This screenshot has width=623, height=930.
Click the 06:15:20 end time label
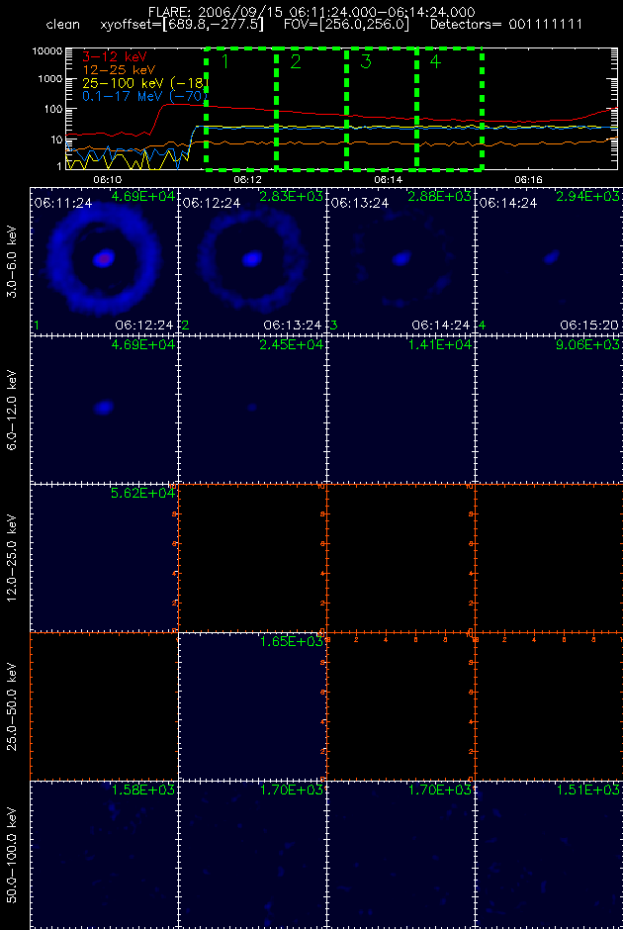pos(589,325)
